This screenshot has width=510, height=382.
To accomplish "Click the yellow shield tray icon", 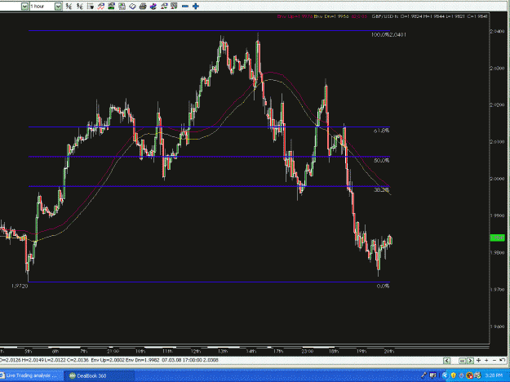I will [453, 375].
